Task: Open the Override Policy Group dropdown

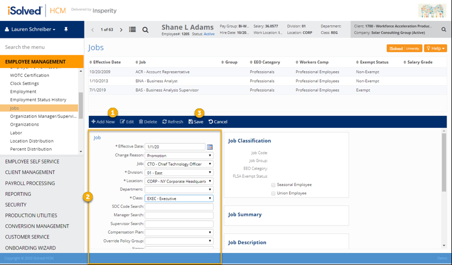Action: (179, 241)
